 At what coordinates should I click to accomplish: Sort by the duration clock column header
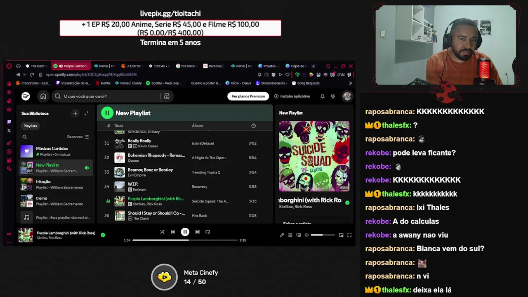(253, 126)
